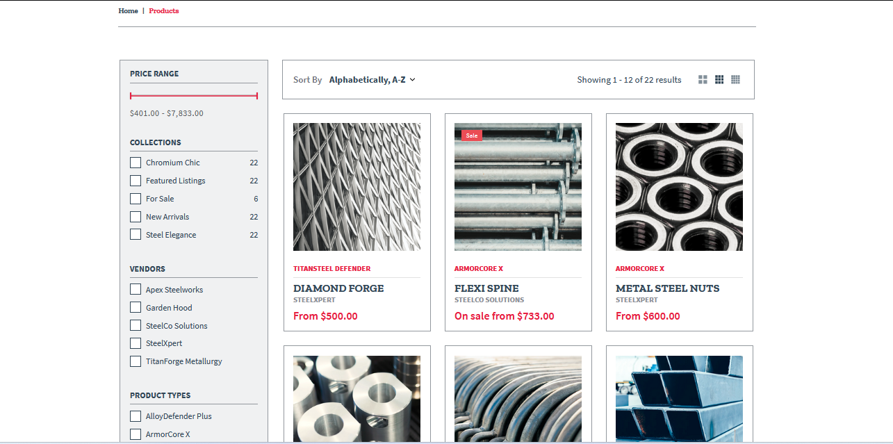893x444 pixels.
Task: Click the SteelXpert vendor under Diamond Forge
Action: (314, 300)
